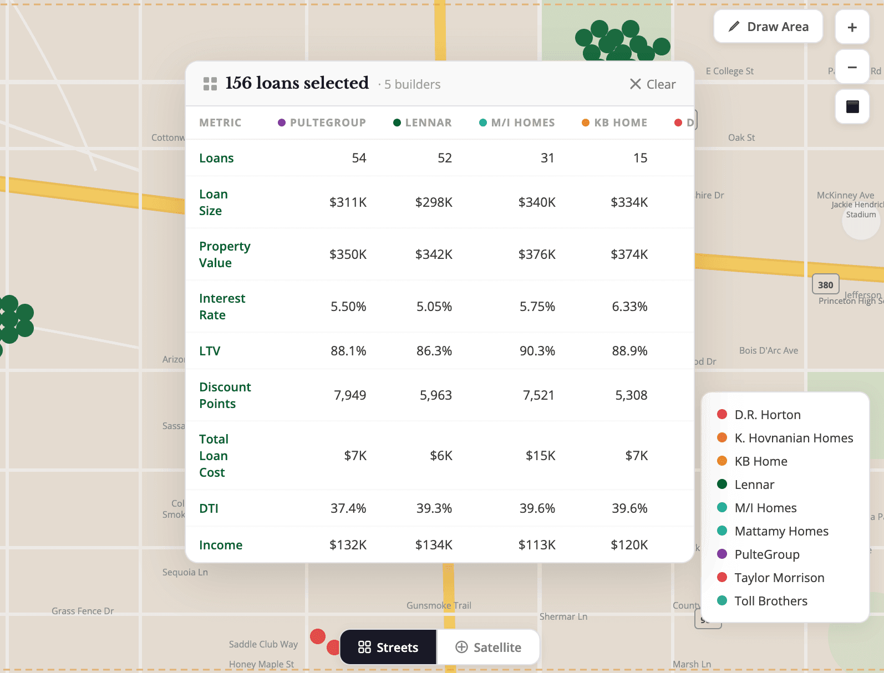Screen dimensions: 884x673
Task: Click the red map marker near Saddle Club Way
Action: (x=318, y=636)
